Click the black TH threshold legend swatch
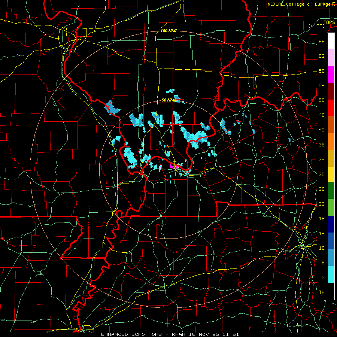The image size is (337, 337). (x=331, y=291)
